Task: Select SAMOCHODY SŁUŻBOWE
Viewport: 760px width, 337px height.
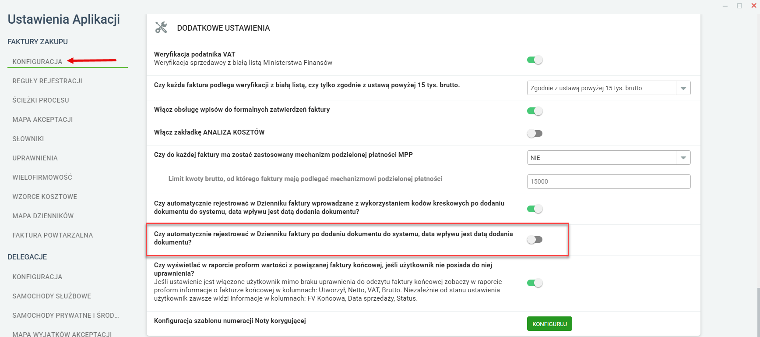Action: [52, 296]
